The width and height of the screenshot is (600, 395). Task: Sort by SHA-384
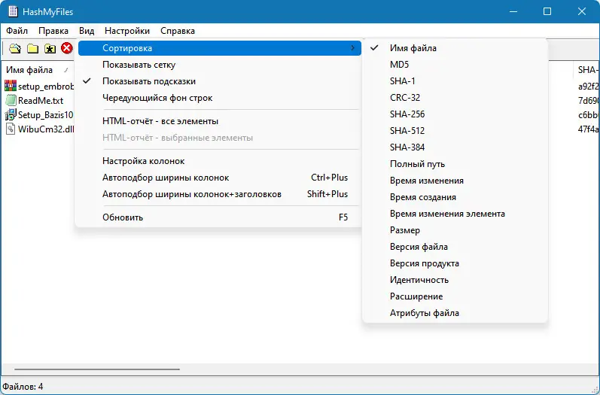point(455,147)
